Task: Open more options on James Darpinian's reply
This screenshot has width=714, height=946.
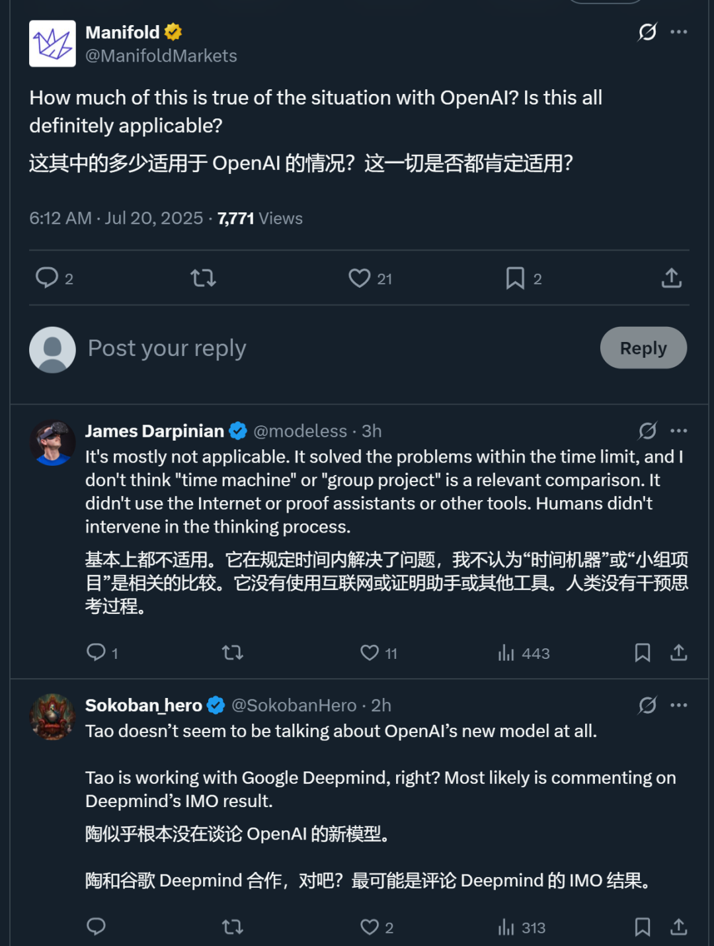Action: 679,431
